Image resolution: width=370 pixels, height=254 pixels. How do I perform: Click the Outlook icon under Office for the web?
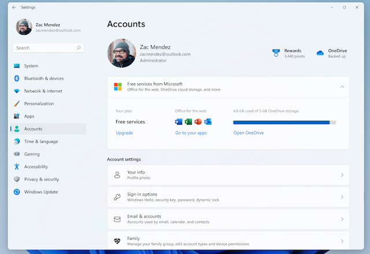click(x=208, y=122)
